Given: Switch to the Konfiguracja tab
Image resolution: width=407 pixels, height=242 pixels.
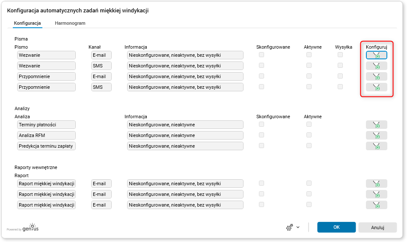Looking at the screenshot, I should (x=27, y=23).
